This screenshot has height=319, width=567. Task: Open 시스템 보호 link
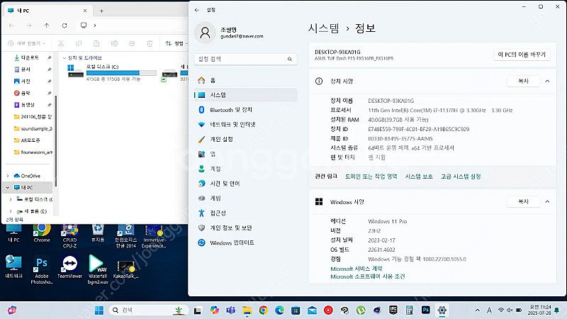[x=419, y=177]
